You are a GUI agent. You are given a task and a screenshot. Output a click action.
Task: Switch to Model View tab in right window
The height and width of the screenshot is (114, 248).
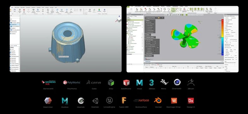(148, 61)
